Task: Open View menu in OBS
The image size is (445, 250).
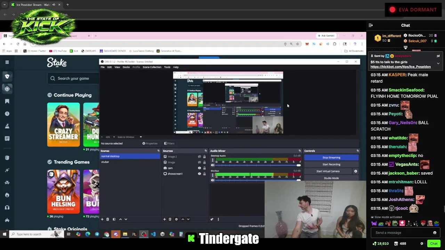Action: tap(117, 67)
